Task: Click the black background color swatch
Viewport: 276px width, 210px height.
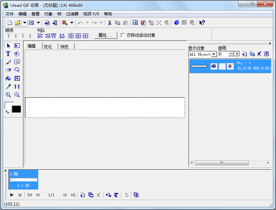Action: coord(16,109)
